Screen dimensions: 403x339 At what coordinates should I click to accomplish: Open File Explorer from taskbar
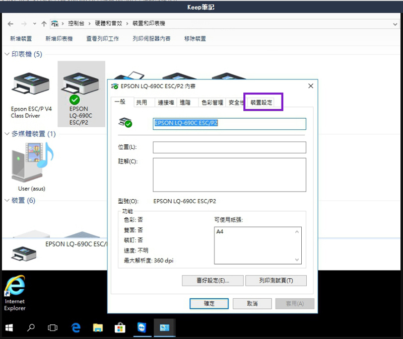(98, 328)
